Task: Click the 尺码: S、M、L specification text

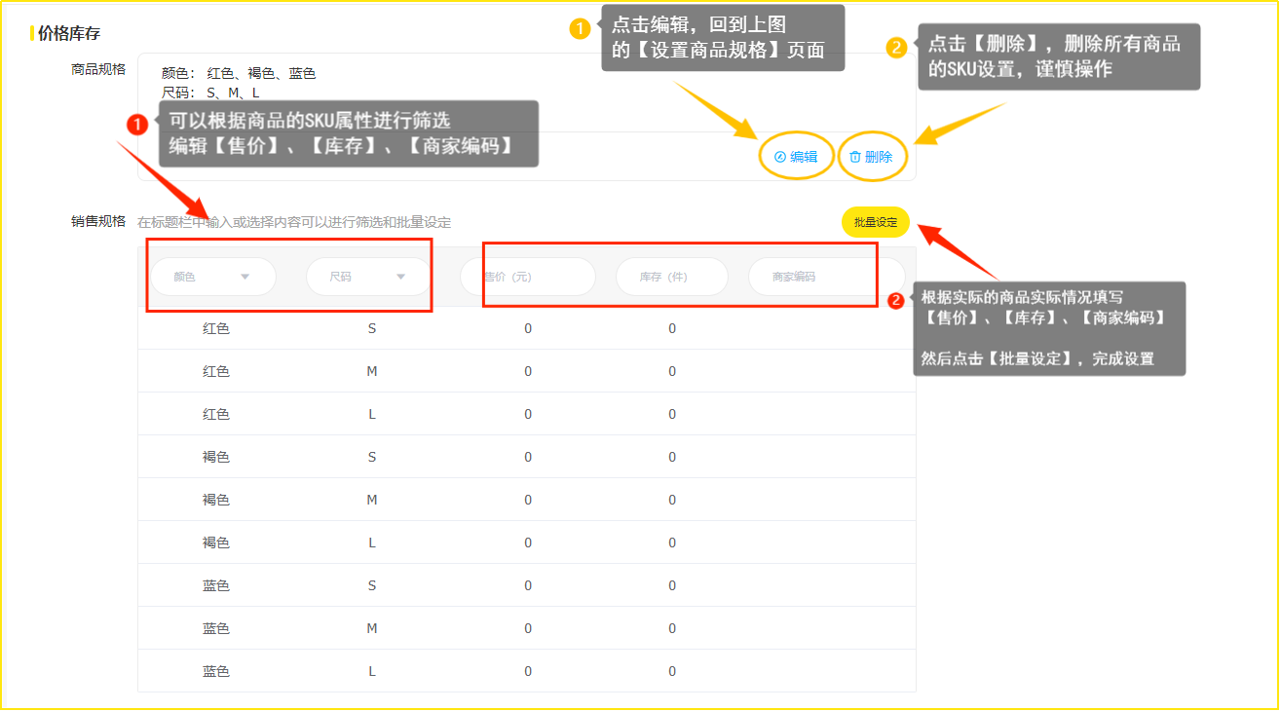Action: point(210,94)
